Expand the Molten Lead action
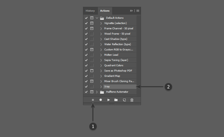This screenshot has width=224, height=137. [x=101, y=55]
